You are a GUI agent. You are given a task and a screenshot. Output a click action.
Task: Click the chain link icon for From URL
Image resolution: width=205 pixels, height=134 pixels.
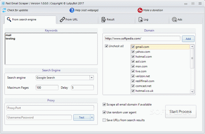(62, 19)
